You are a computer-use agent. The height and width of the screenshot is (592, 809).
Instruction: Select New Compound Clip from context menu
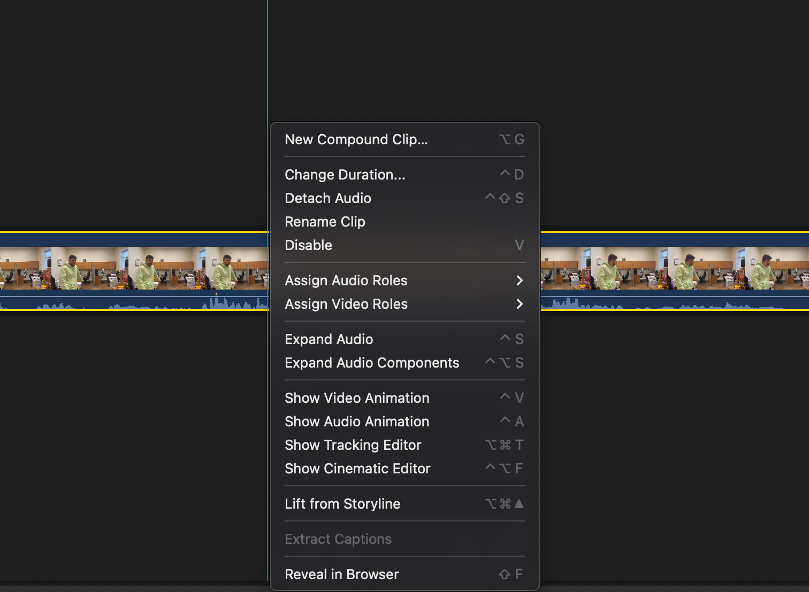404,139
